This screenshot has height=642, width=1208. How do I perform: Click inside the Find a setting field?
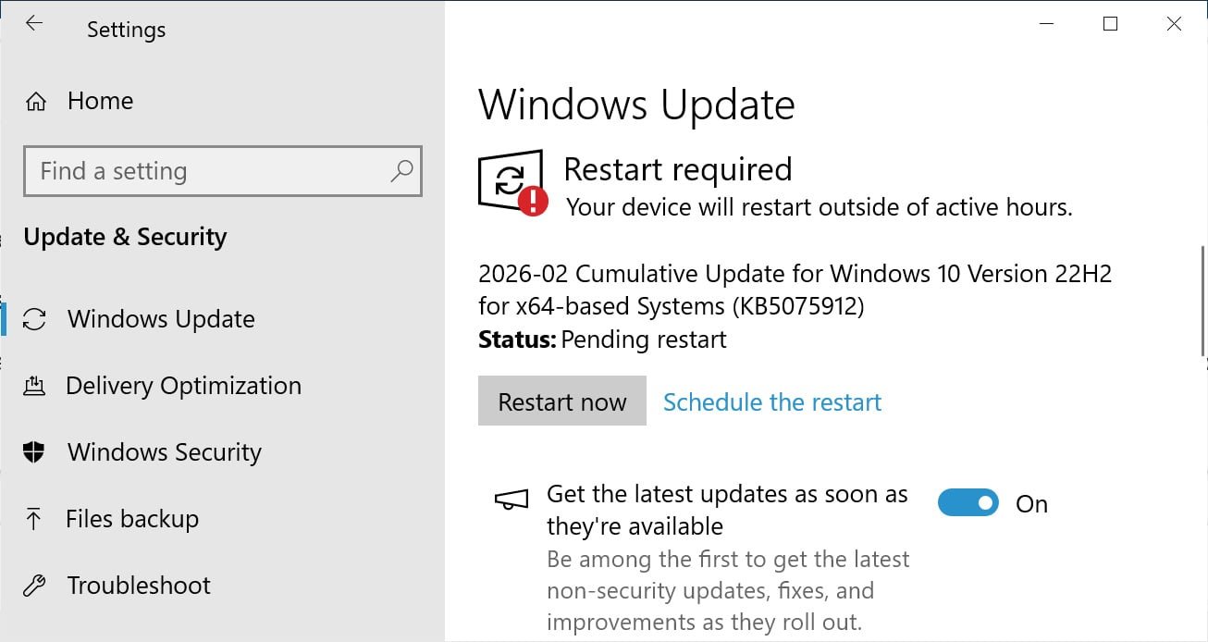pyautogui.click(x=185, y=171)
